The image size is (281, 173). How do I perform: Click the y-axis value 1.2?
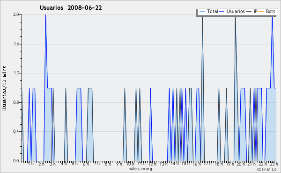[16, 73]
